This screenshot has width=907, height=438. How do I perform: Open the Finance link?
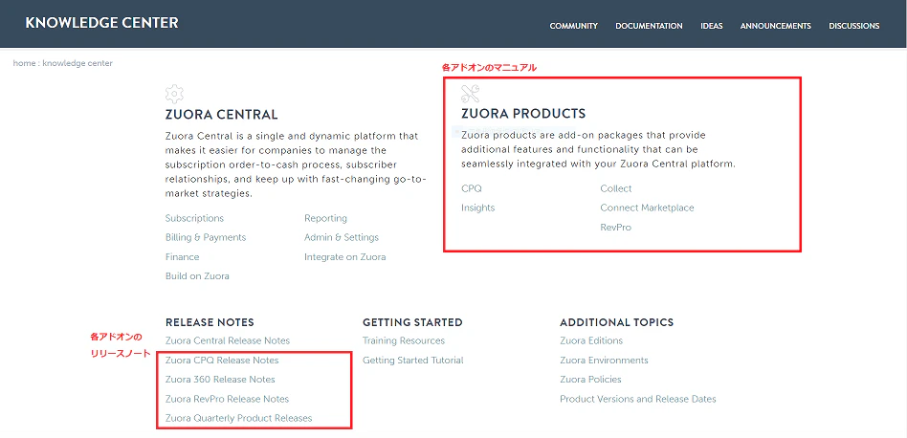pyautogui.click(x=182, y=257)
